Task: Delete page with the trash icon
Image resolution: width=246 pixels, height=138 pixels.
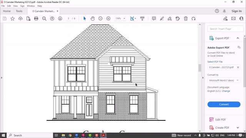Action: [186, 18]
